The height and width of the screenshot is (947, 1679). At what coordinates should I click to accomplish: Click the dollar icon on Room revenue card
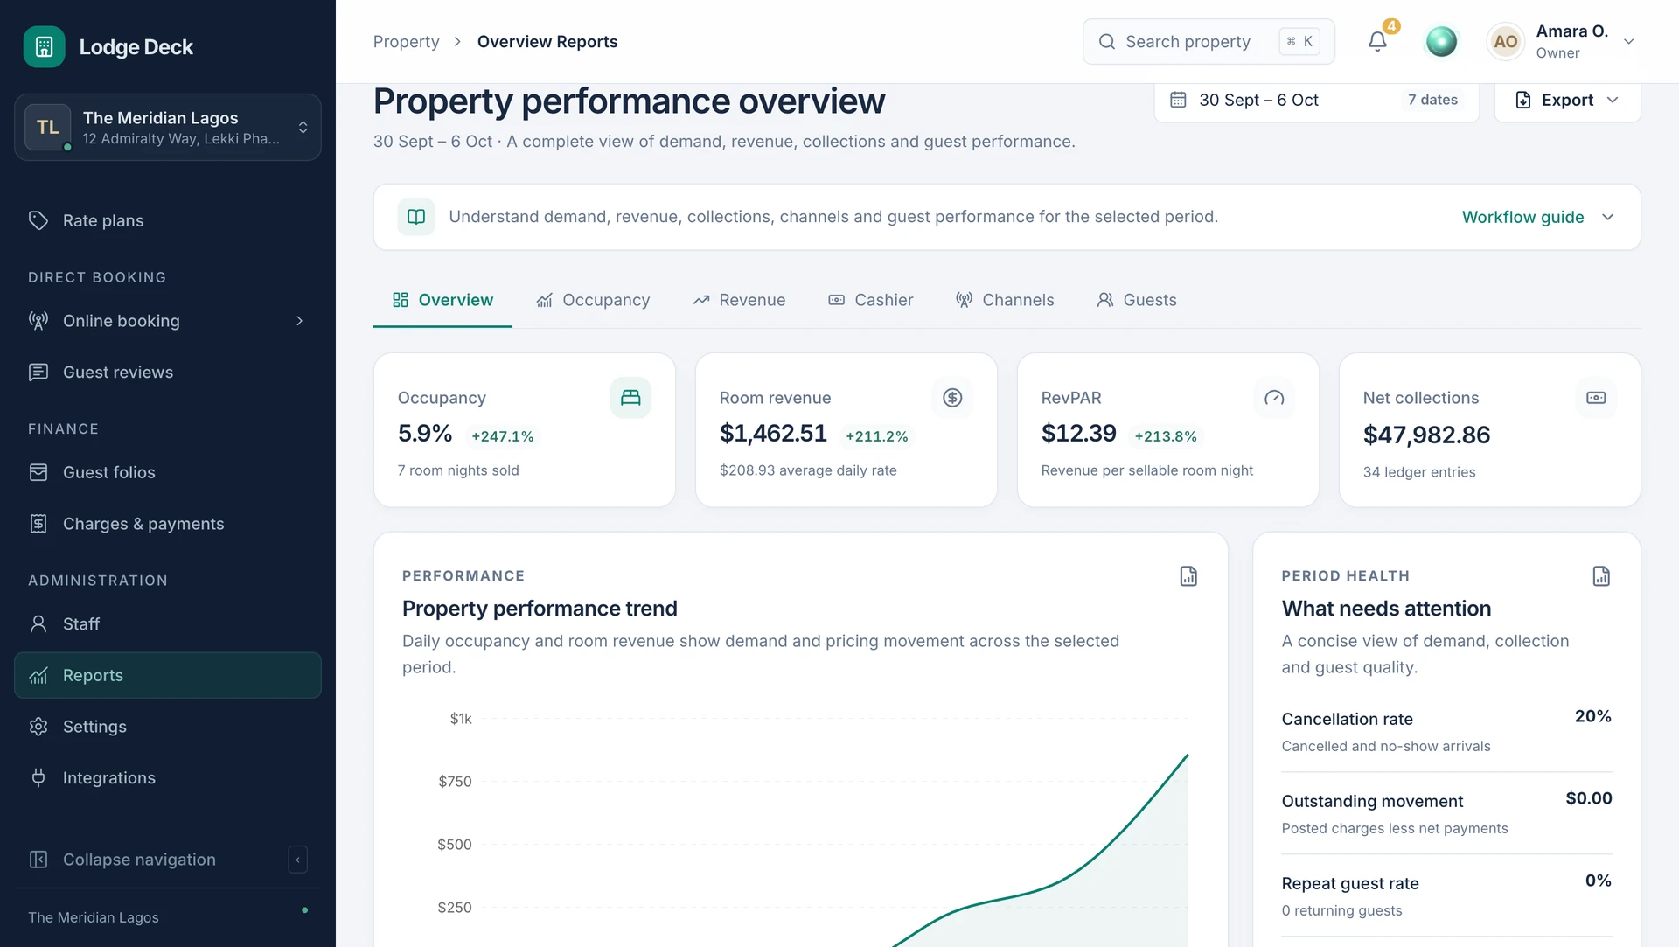[x=952, y=398]
